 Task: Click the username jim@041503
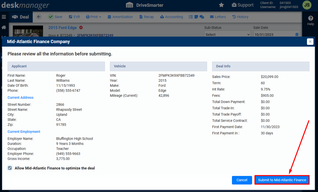pos(289,7)
